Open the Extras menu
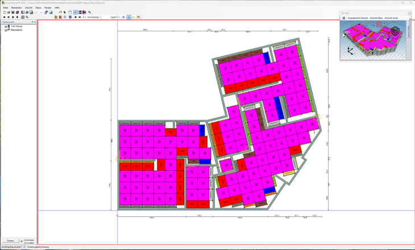The image size is (415, 250). click(38, 7)
